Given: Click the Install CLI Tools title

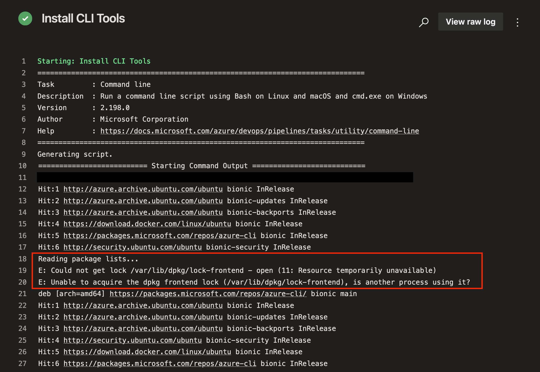Looking at the screenshot, I should coord(83,19).
